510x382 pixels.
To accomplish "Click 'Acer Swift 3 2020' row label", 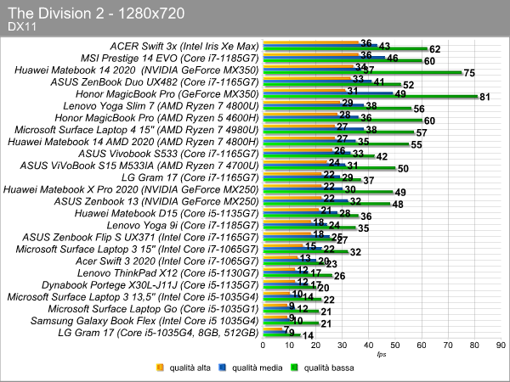I will coord(167,261).
